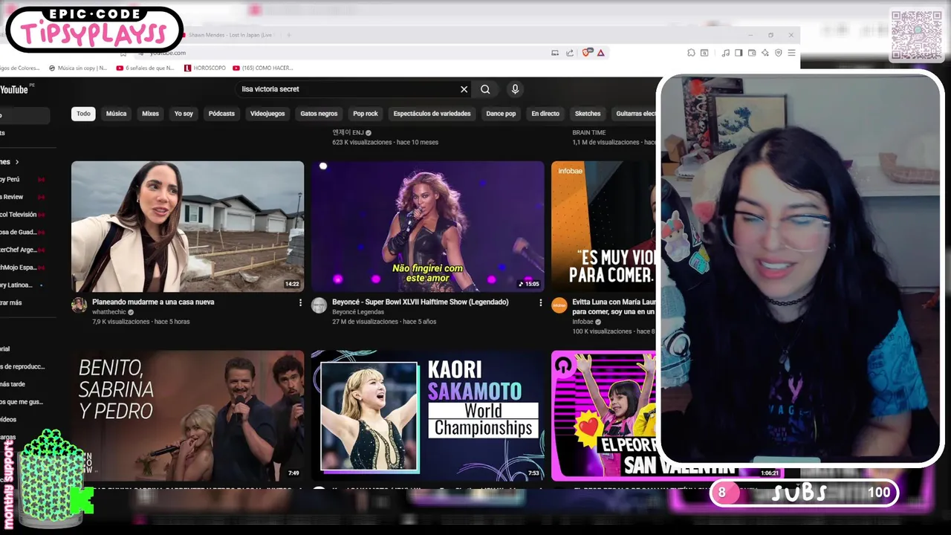Viewport: 951px width, 535px height.
Task: Open a new browser tab with plus
Action: [x=289, y=35]
